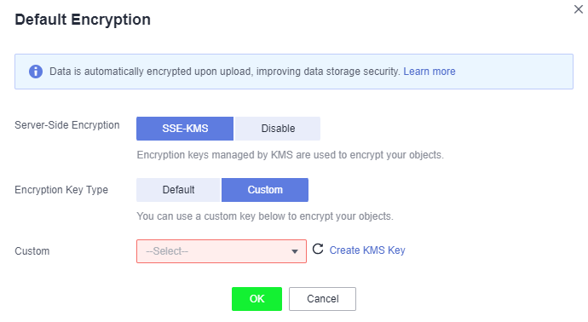This screenshot has height=322, width=588.
Task: Click the Custom field label
Action: point(32,251)
